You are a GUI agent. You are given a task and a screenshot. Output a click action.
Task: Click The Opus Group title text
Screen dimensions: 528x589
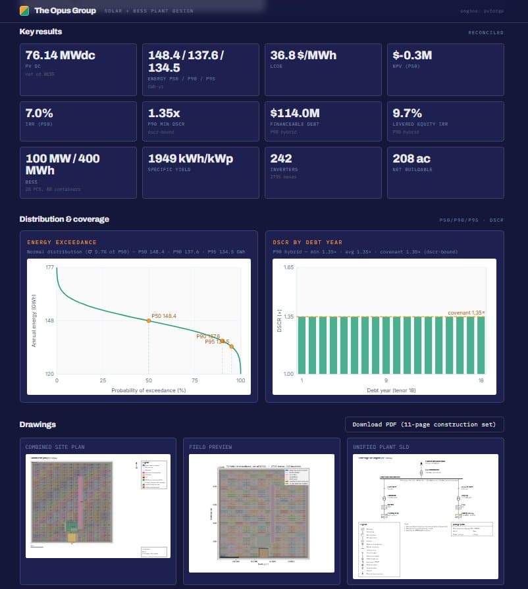coord(65,11)
